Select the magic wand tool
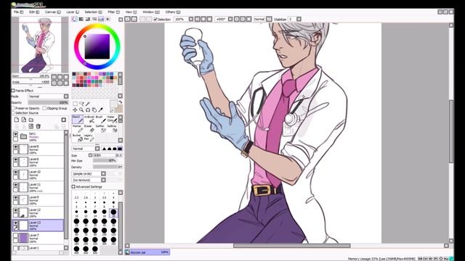This screenshot has height=261, width=465. 88,104
